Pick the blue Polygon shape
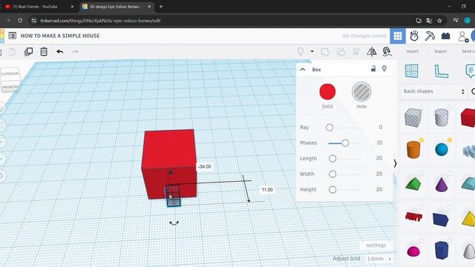Viewport: 475px width, 267px height. [442, 250]
